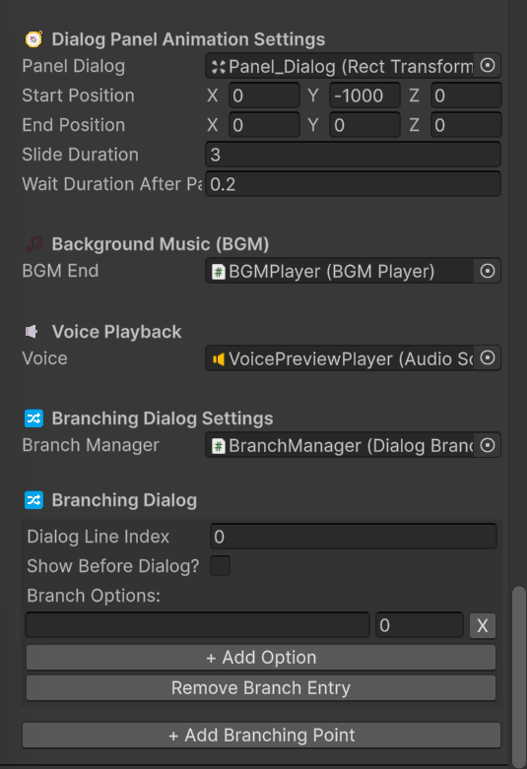Click the Branching Dialog Settings shuffle icon
Viewport: 527px width, 769px height.
[33, 418]
